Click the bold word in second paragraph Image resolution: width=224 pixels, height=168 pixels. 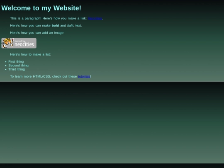tap(55, 26)
